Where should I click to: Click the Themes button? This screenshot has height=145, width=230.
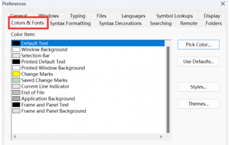click(x=198, y=104)
